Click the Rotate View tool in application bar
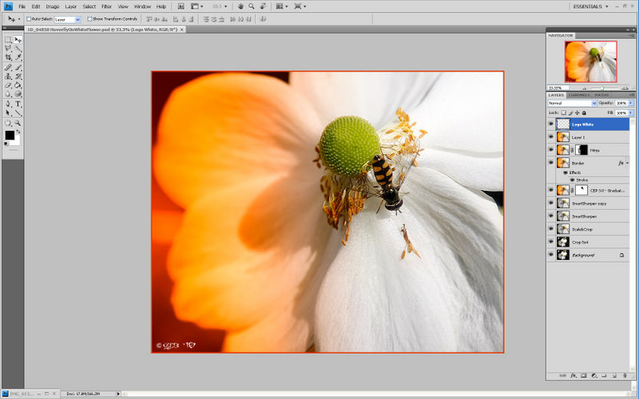Image resolution: width=639 pixels, height=399 pixels. (x=263, y=6)
